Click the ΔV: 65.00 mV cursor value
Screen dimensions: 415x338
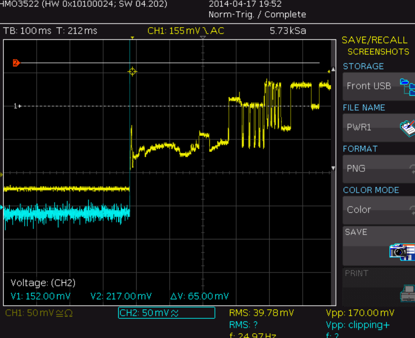point(200,296)
